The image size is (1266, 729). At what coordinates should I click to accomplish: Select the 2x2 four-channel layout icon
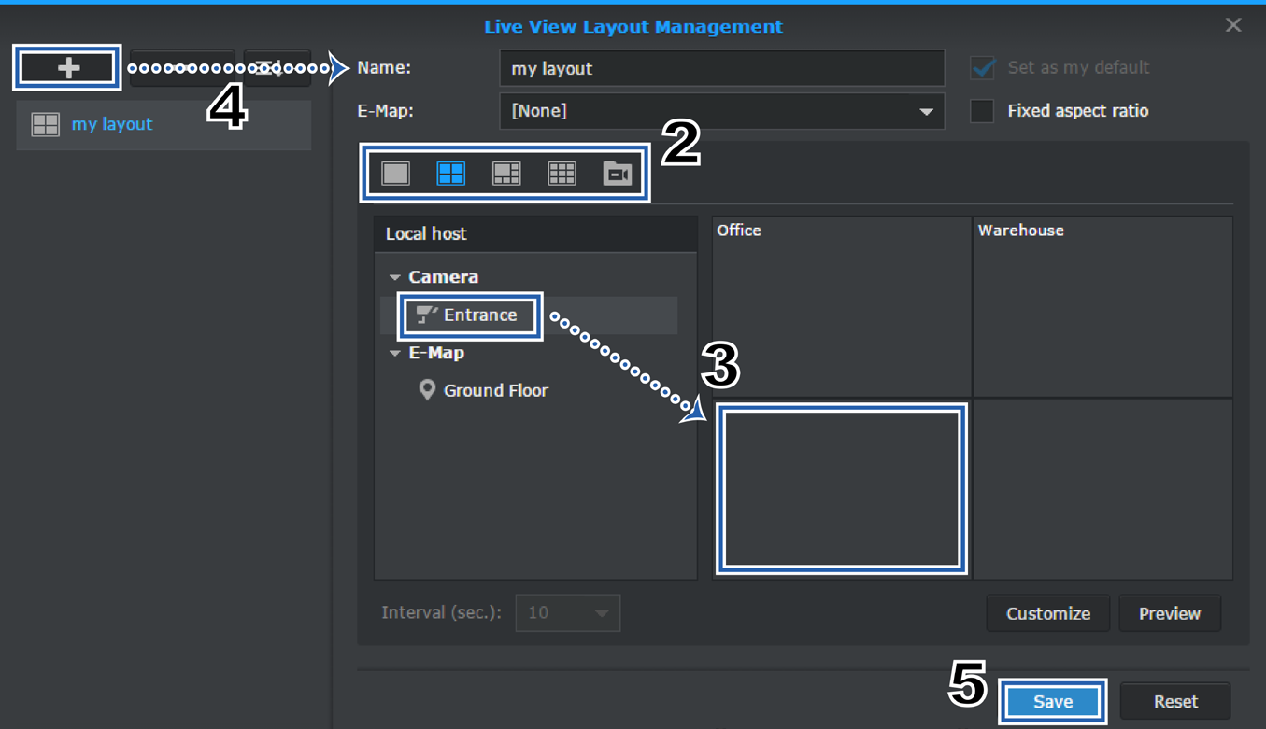pos(451,174)
